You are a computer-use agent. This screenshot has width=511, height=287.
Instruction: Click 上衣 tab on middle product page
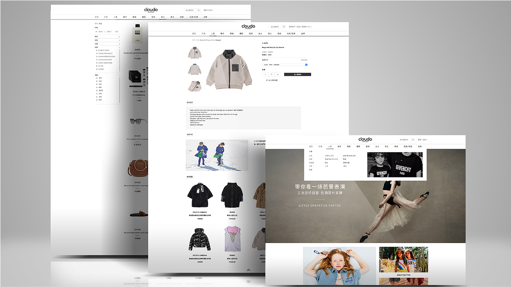coord(213,33)
